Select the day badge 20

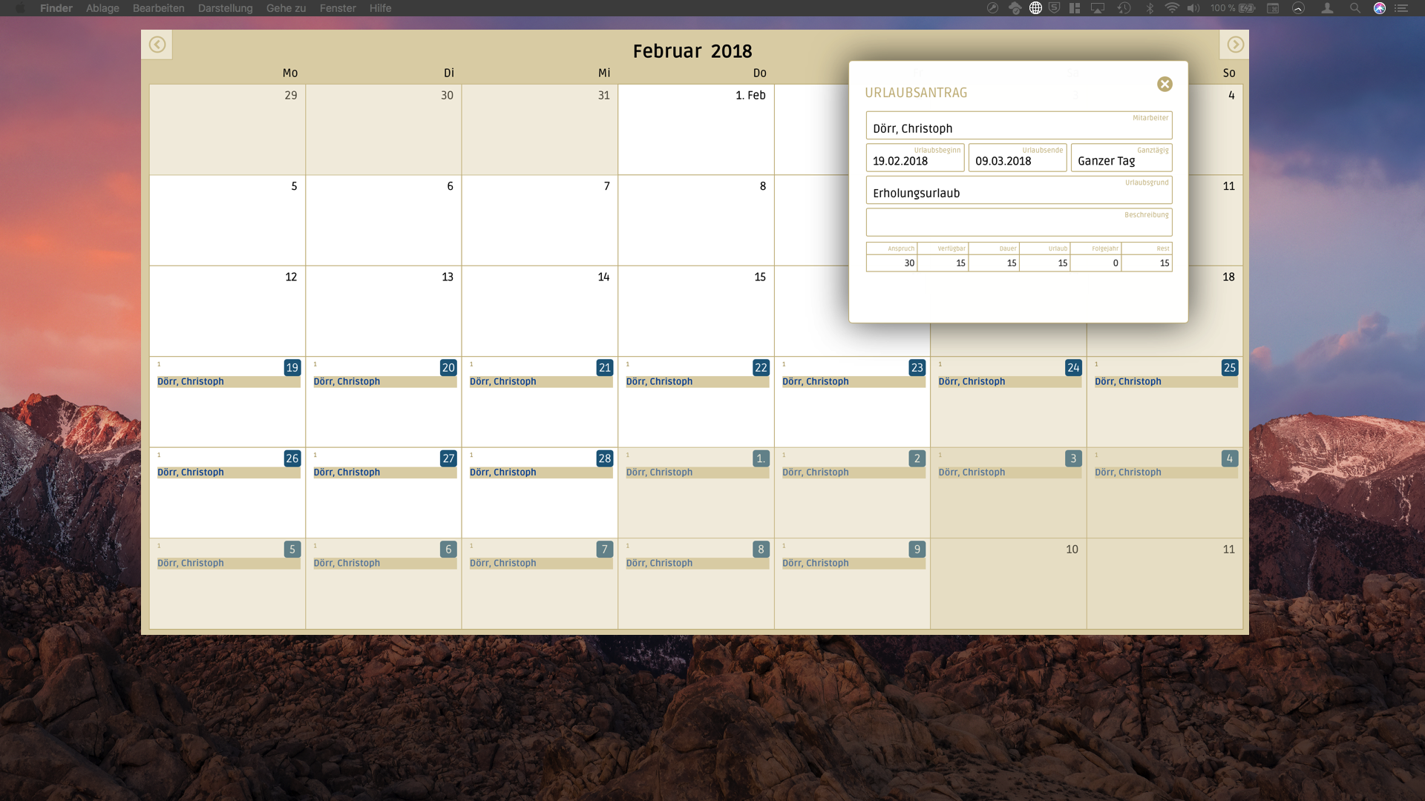448,368
